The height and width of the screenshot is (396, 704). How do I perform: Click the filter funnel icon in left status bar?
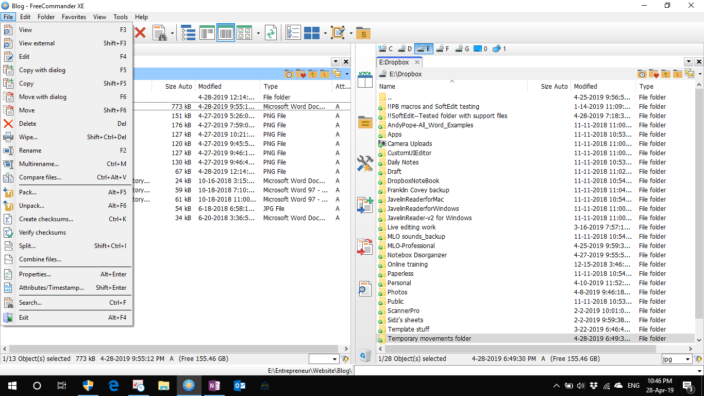(345, 359)
